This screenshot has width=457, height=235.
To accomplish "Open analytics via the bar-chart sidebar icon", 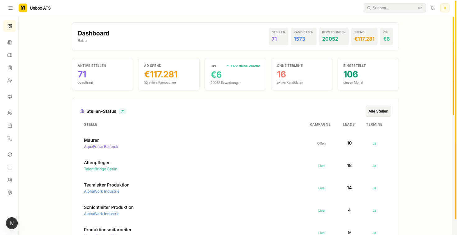I will (x=9, y=167).
